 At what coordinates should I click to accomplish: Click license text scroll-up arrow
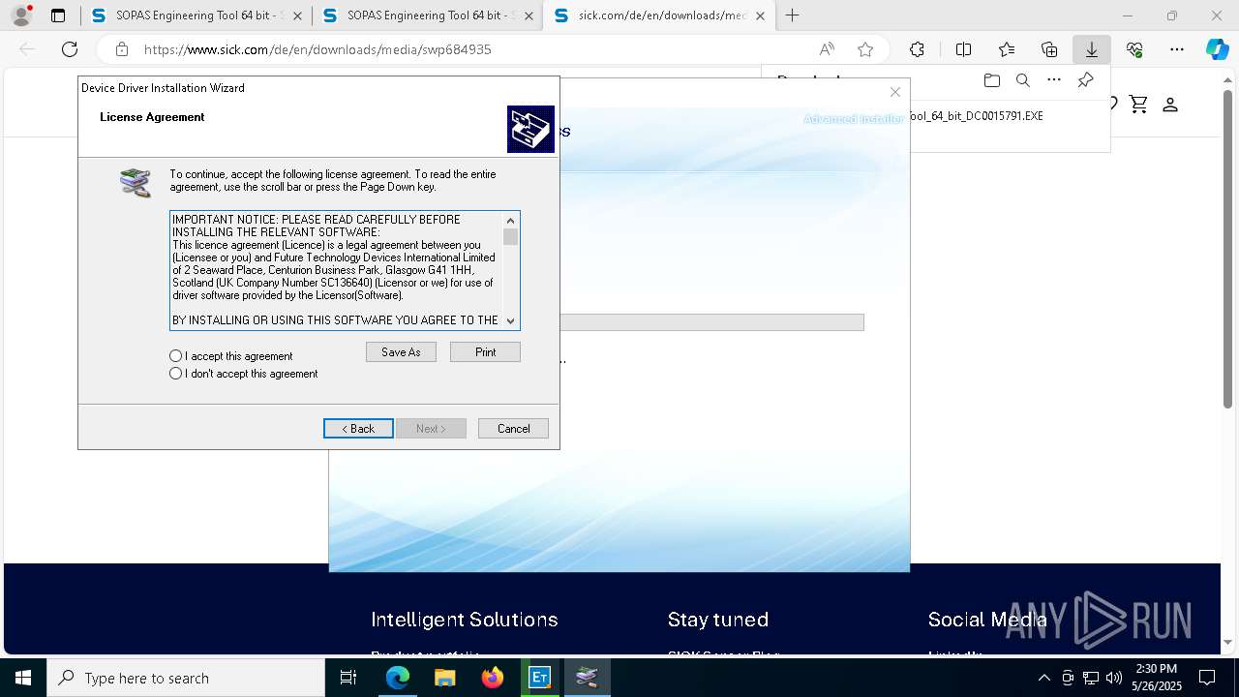511,220
